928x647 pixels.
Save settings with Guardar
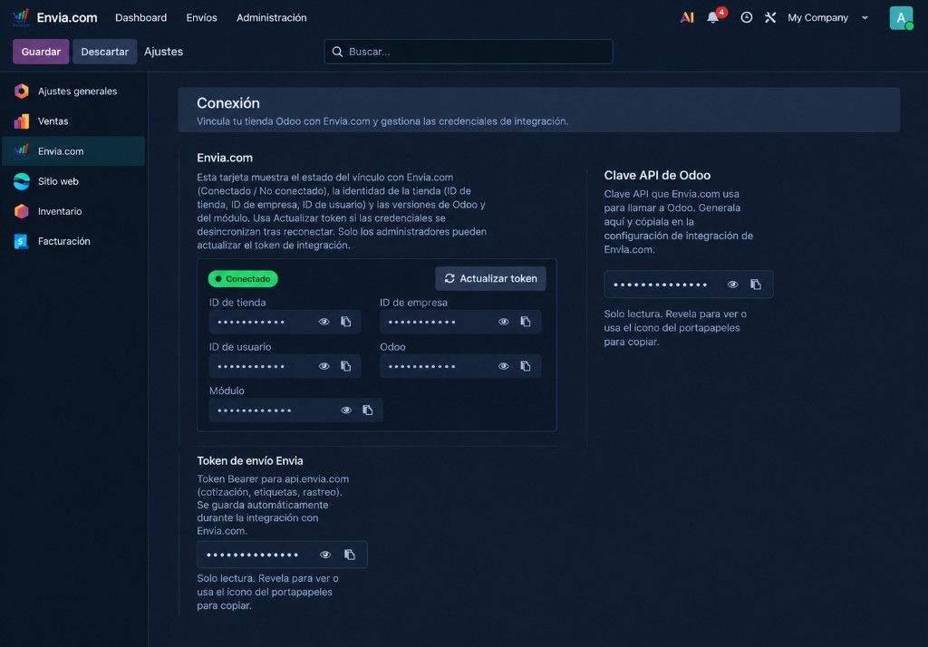41,52
